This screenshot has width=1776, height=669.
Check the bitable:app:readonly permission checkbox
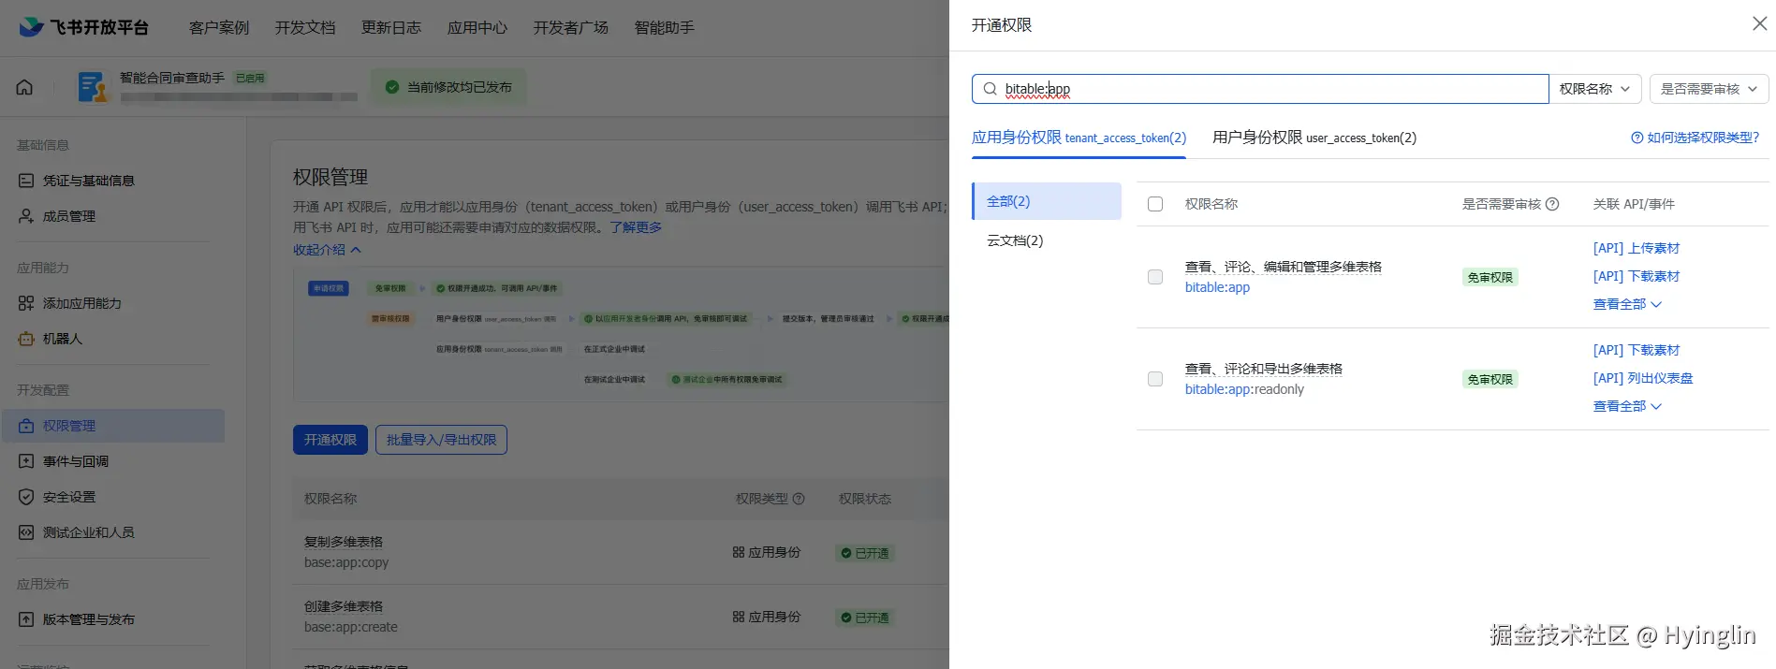pyautogui.click(x=1155, y=379)
